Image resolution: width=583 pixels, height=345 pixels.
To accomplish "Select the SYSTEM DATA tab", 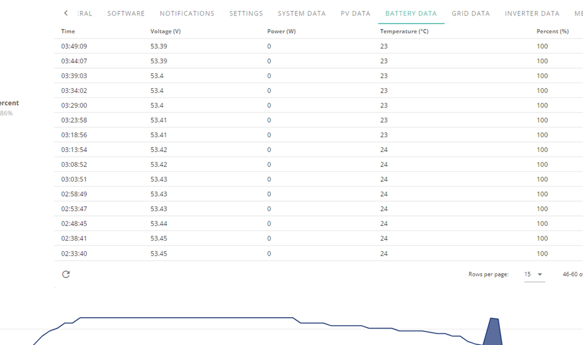I will pyautogui.click(x=301, y=14).
